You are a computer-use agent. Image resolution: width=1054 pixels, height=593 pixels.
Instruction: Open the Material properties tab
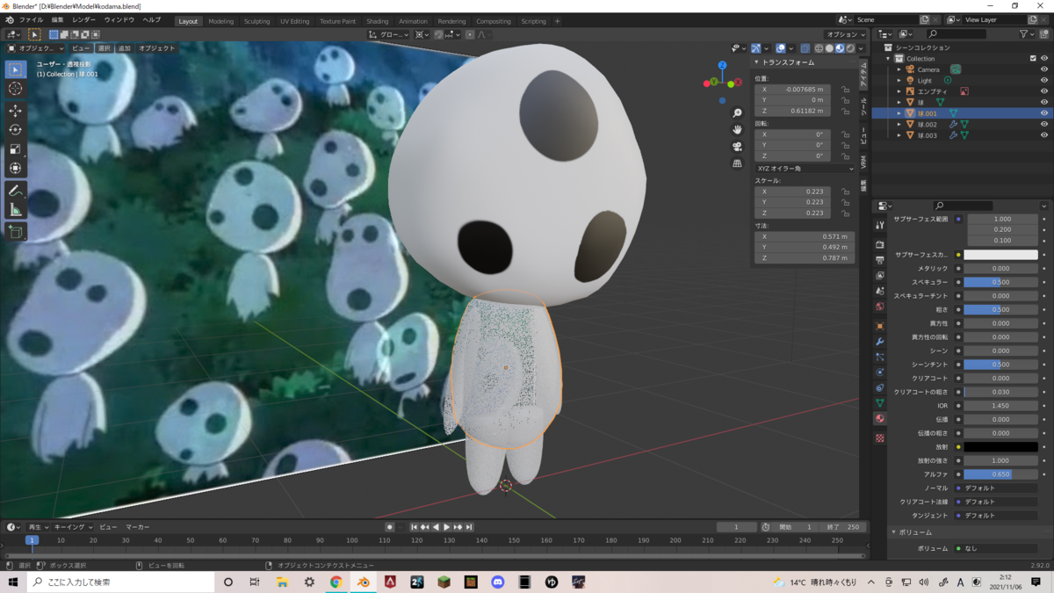[880, 419]
